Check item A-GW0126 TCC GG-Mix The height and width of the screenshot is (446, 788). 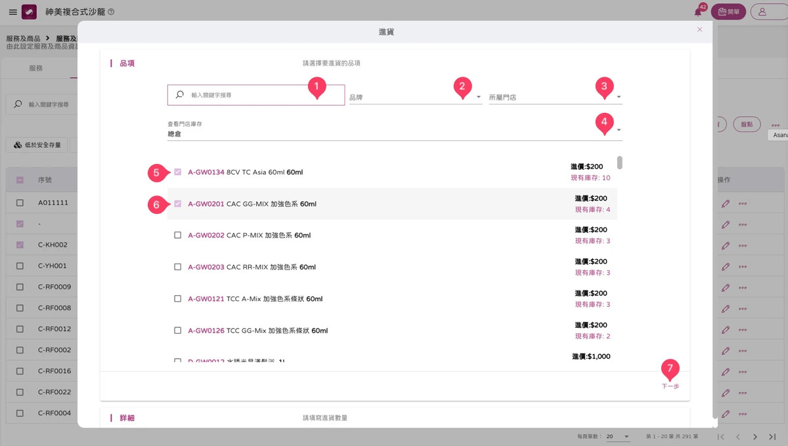(x=177, y=331)
